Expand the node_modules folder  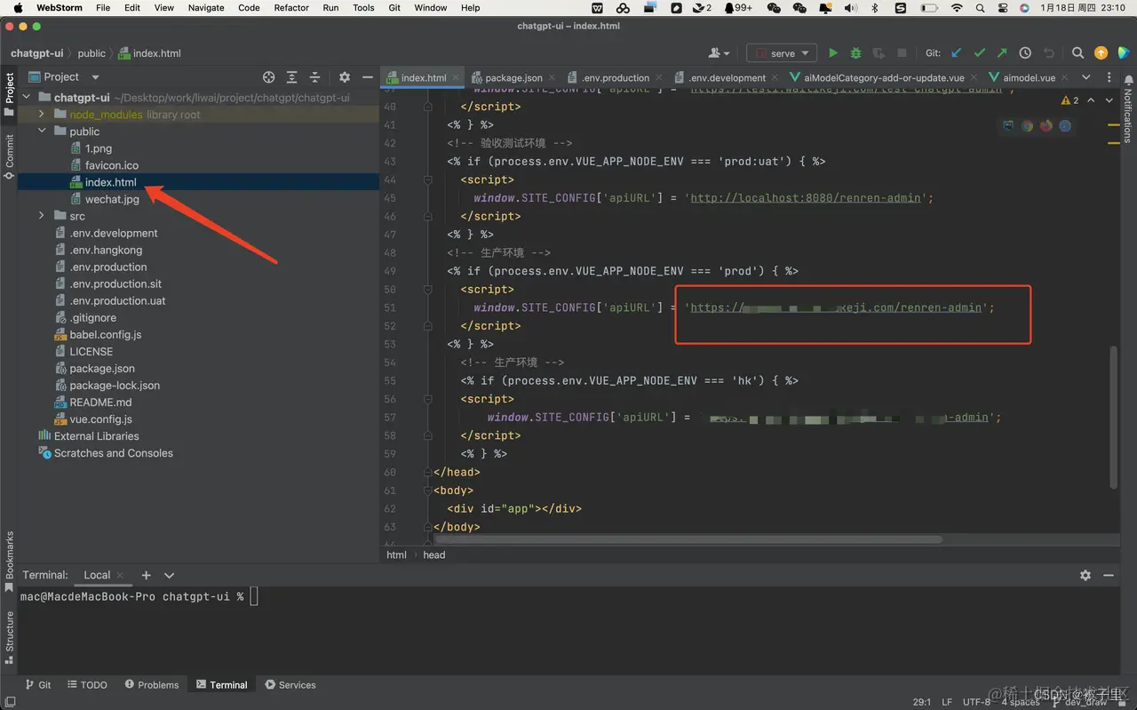(42, 115)
